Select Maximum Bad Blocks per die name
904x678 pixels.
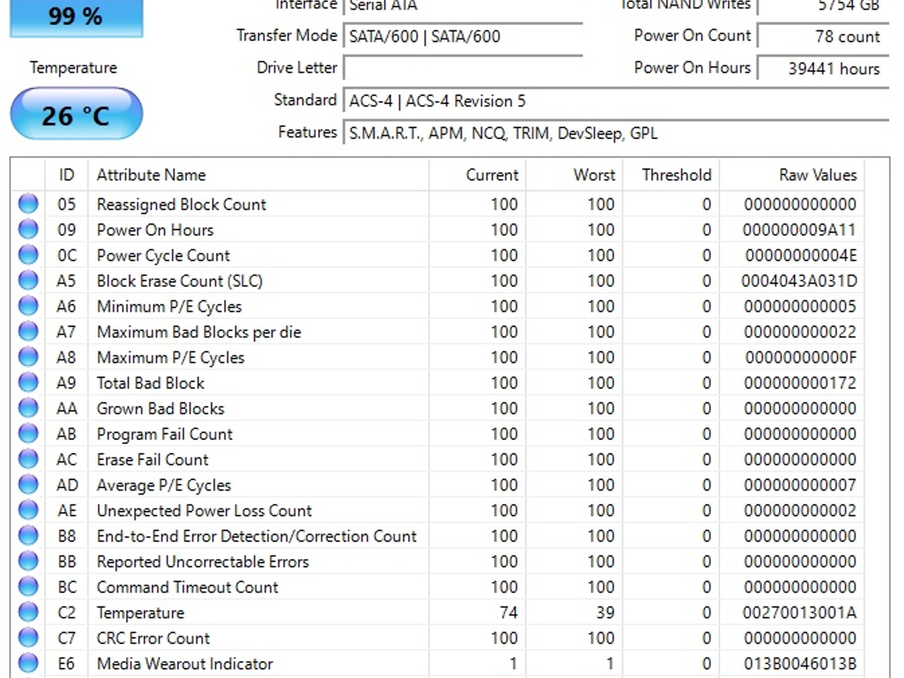[x=199, y=332]
